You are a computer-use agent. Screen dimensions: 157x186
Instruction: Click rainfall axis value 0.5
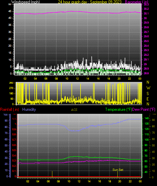tap(14, 150)
